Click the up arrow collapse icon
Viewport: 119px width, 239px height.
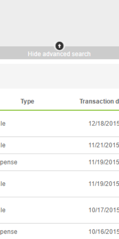[59, 46]
